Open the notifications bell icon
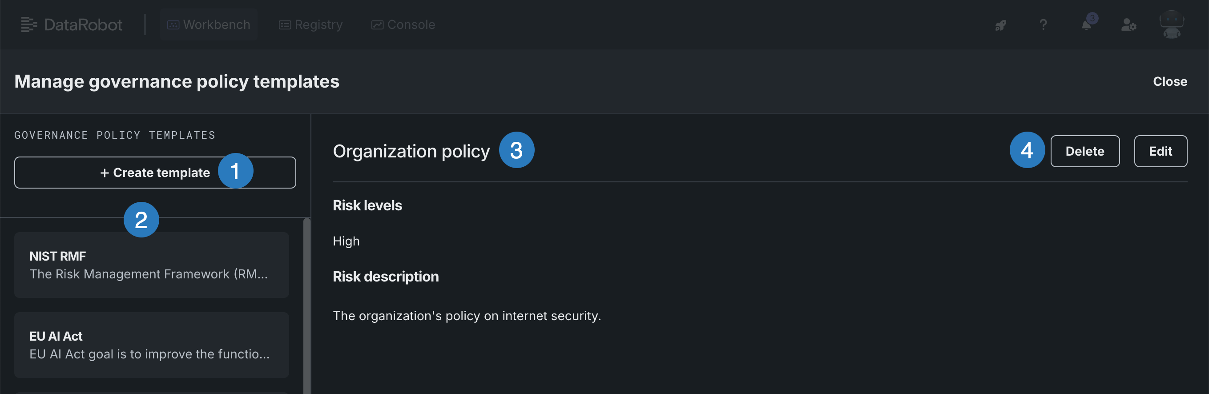 point(1086,25)
